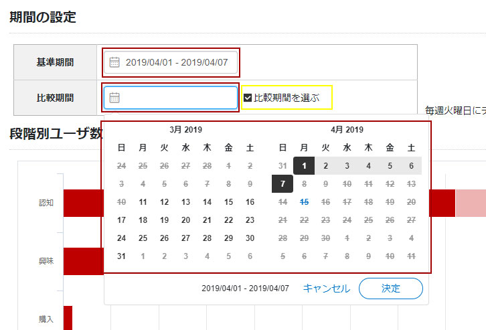Click calendar icon in 比較期間 field

pos(114,98)
